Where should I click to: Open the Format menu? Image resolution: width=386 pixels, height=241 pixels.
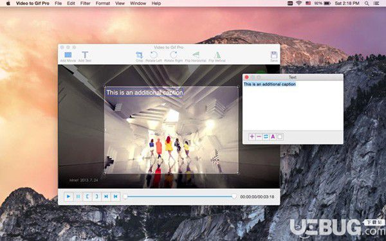coord(103,3)
